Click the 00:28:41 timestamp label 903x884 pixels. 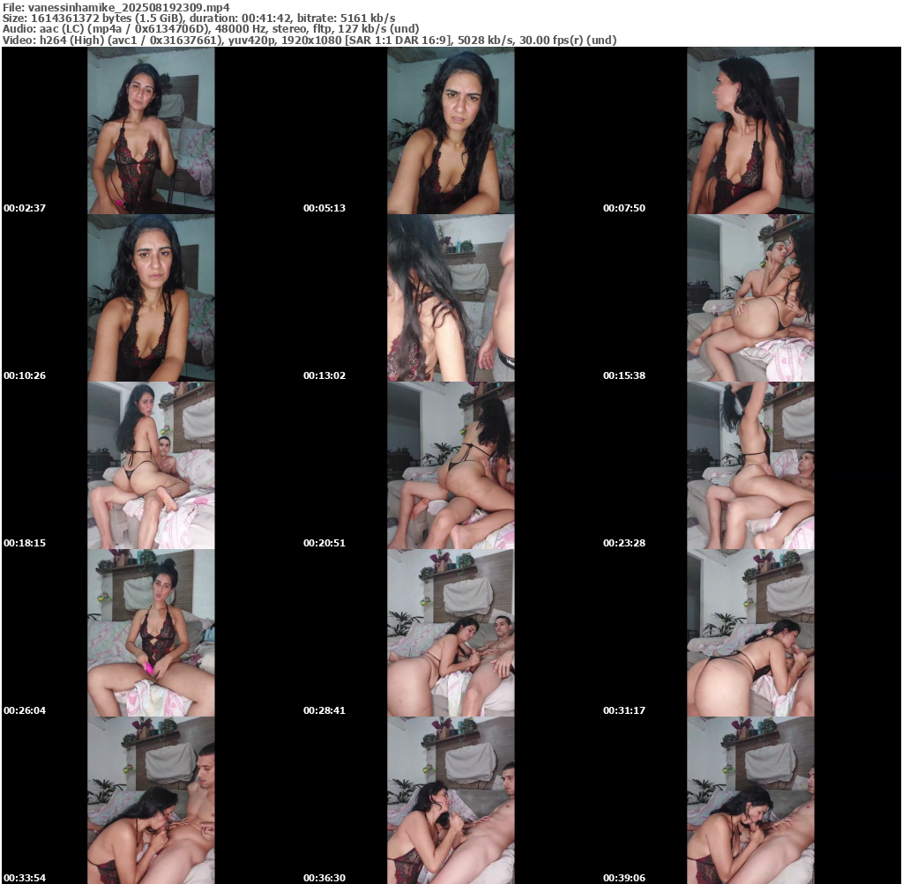pos(325,710)
